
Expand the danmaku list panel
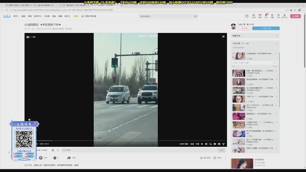click(277, 36)
